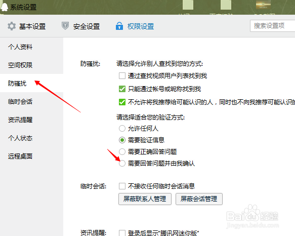Click the blue lock icon beside 权限设置
295x236 pixels.
tap(119, 26)
